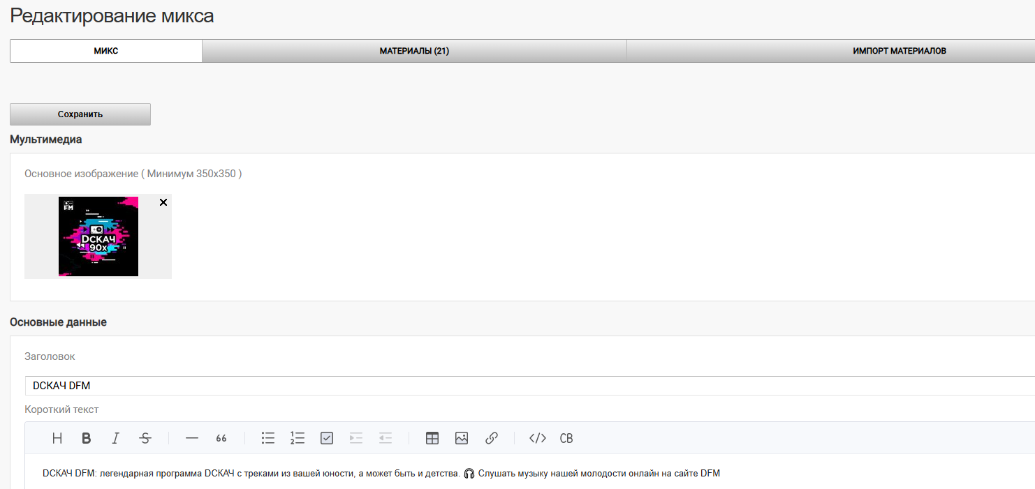
Task: Apply italic formatting to the short text
Action: click(x=116, y=438)
